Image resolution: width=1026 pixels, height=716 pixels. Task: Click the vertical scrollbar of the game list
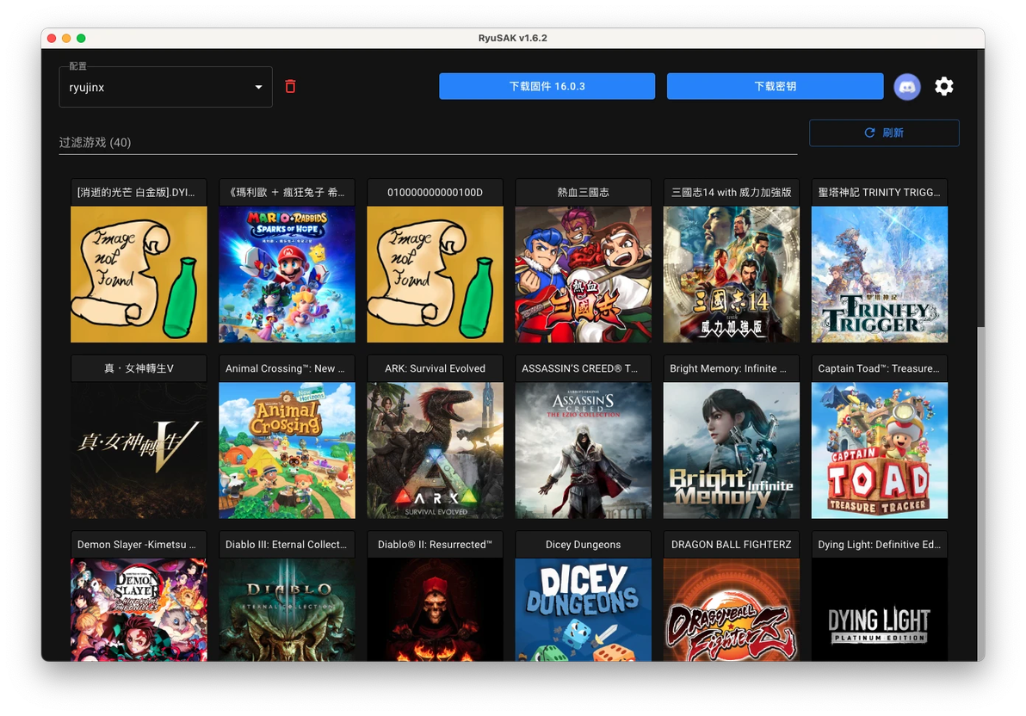pos(980,190)
